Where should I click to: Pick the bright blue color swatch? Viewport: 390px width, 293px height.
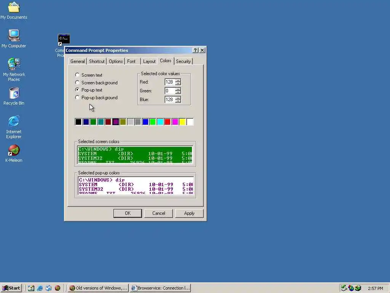coord(145,122)
